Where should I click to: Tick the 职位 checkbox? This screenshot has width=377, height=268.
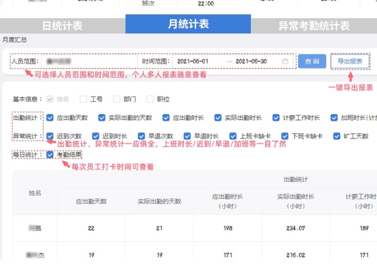(150, 99)
